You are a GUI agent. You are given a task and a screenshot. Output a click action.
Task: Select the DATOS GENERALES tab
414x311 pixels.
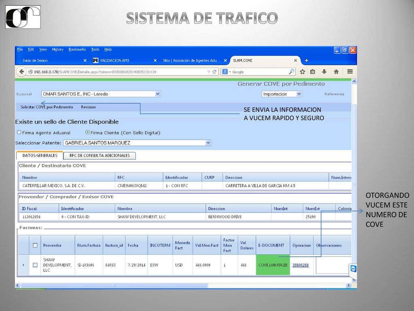40,155
